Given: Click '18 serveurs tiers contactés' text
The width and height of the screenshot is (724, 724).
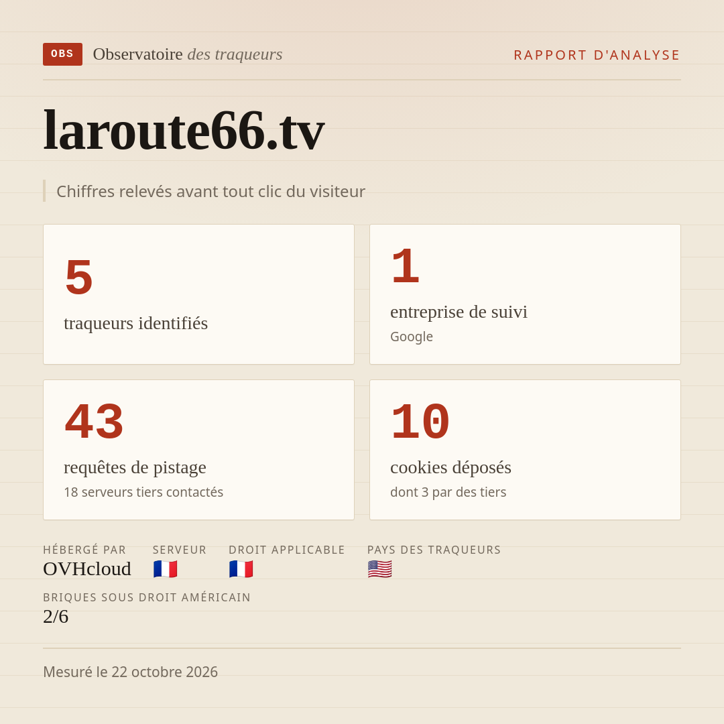Looking at the screenshot, I should (x=143, y=492).
